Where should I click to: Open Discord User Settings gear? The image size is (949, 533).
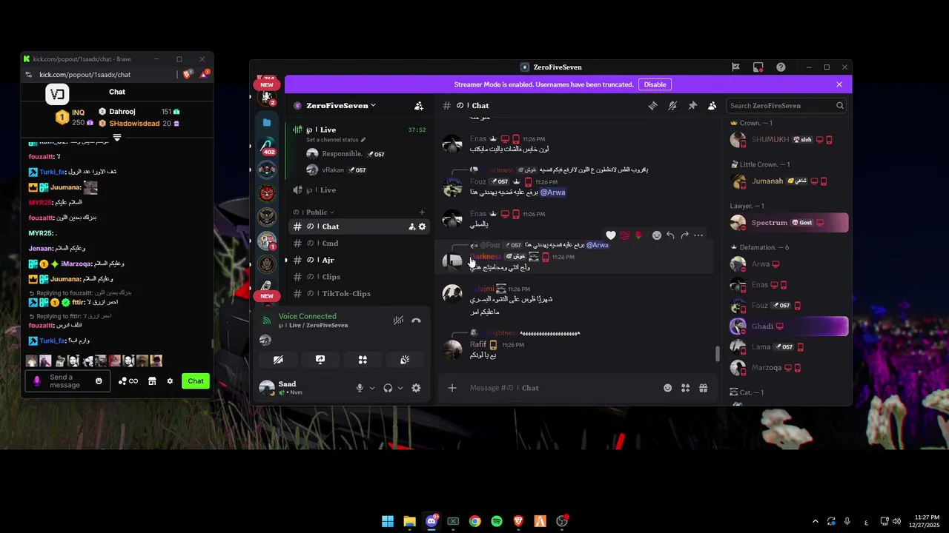(x=416, y=388)
